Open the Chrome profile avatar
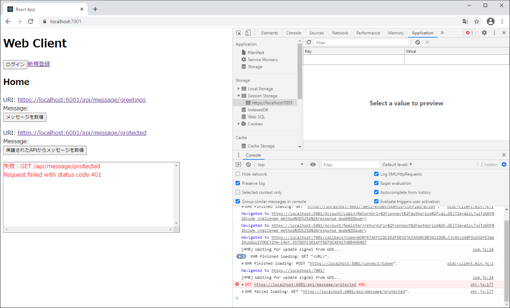Viewport: 510px width, 308px height. pyautogui.click(x=491, y=21)
